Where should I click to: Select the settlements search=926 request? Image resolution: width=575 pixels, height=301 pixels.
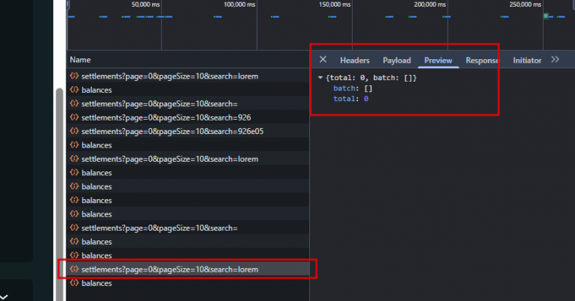tap(188, 118)
